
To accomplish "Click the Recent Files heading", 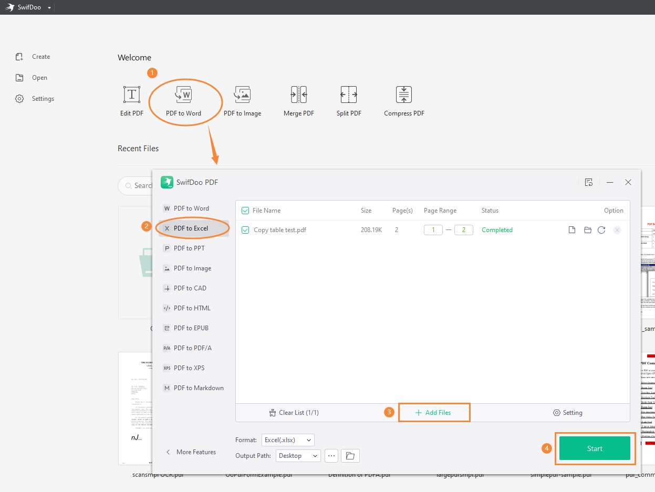I will pyautogui.click(x=138, y=149).
